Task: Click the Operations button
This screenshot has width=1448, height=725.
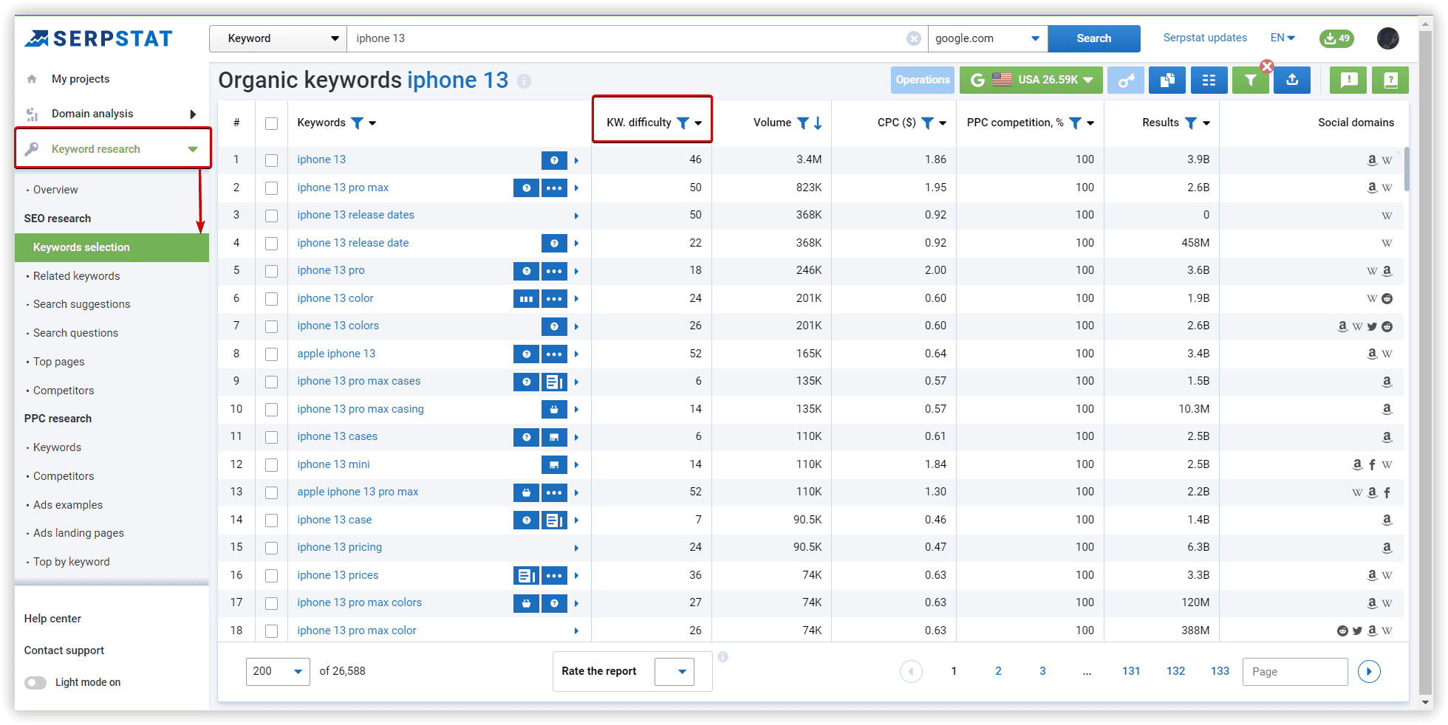Action: click(922, 80)
